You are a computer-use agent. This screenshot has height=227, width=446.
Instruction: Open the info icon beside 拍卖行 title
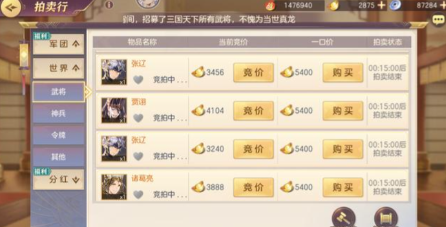coord(109,5)
